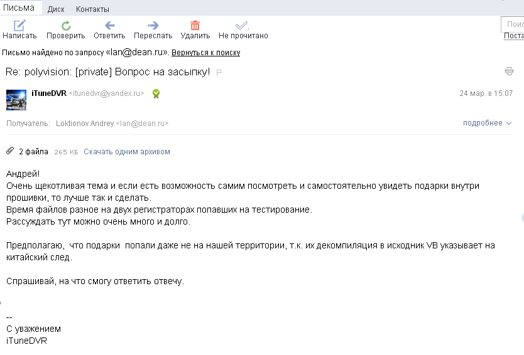524x355 pixels.
Task: Click the green verified sender badge
Action: coord(156,93)
